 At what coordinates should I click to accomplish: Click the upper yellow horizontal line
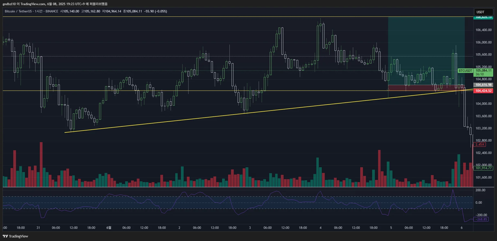(x=238, y=17)
